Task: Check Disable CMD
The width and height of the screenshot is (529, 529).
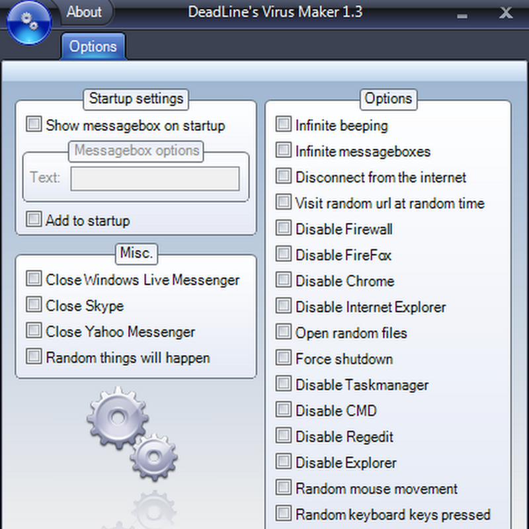Action: 284,409
